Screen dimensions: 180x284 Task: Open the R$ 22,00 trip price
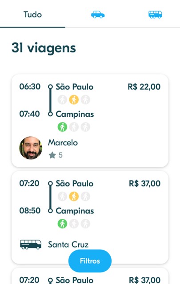point(144,87)
